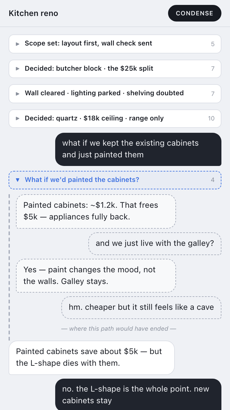
Task: Select the "Painted cabinets: ~$1.2k" dashed bubble
Action: [x=96, y=211]
